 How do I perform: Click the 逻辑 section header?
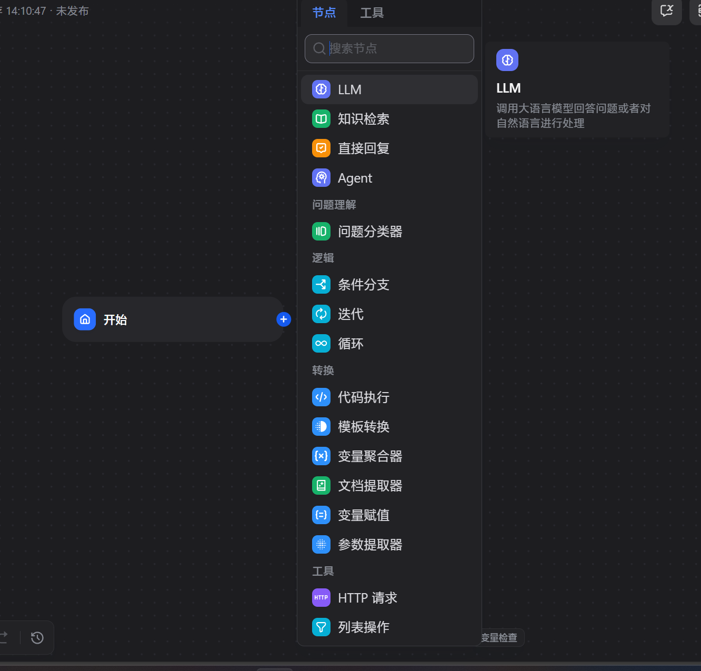coord(323,258)
